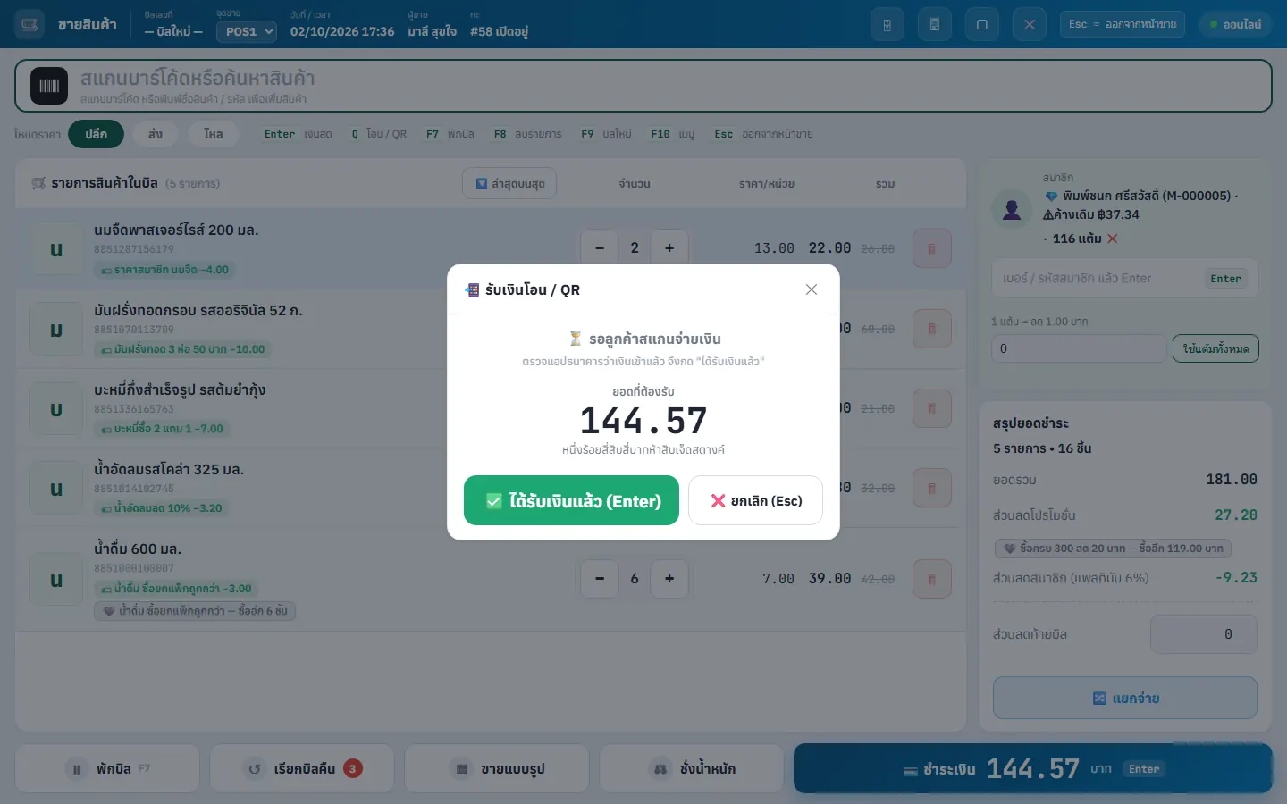Click the ส่วนลดท้ายบิล discount field

(x=1203, y=634)
